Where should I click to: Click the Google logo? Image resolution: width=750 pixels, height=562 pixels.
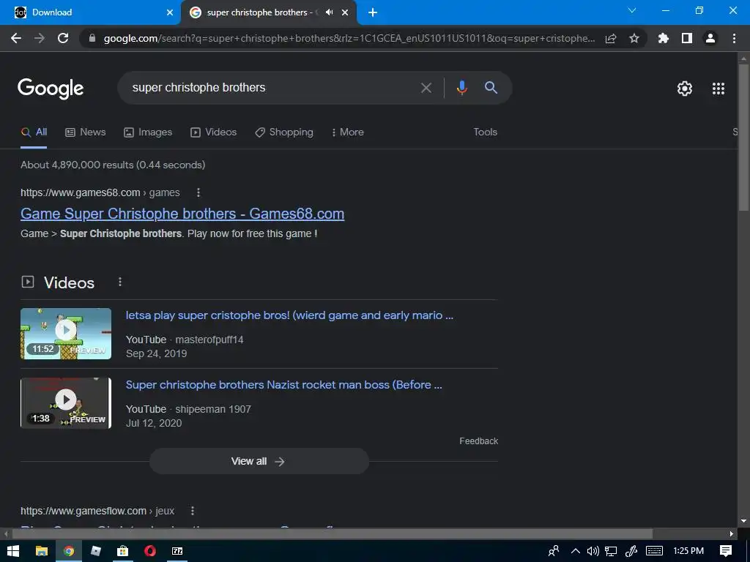coord(51,89)
